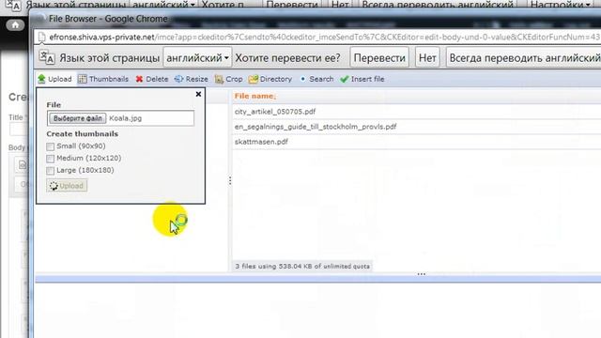Click the Нет button
This screenshot has width=601, height=338.
[x=427, y=58]
